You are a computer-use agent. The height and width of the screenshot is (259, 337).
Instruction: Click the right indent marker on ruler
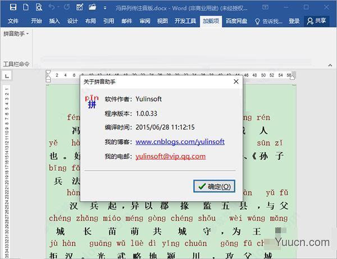pos(292,78)
